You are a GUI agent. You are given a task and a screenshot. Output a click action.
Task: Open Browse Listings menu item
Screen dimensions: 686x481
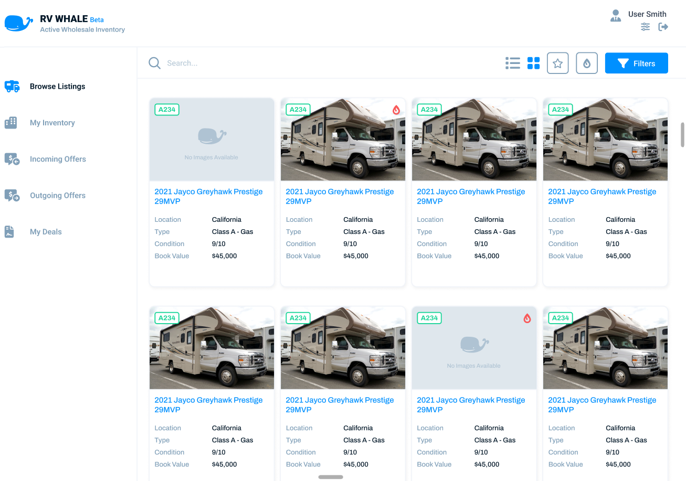[58, 87]
